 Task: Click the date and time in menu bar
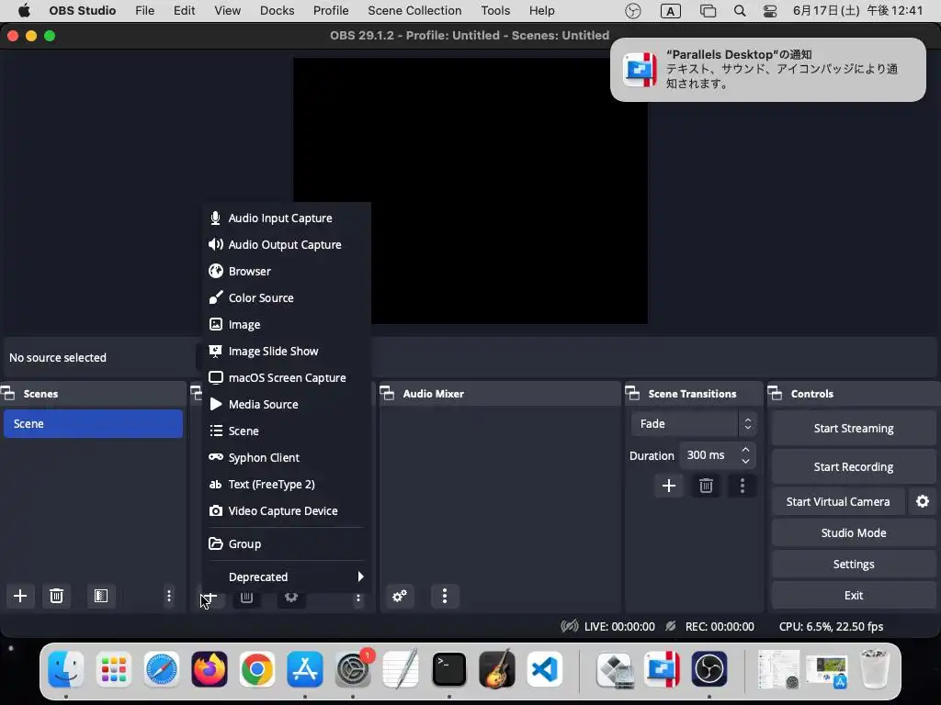pos(857,11)
